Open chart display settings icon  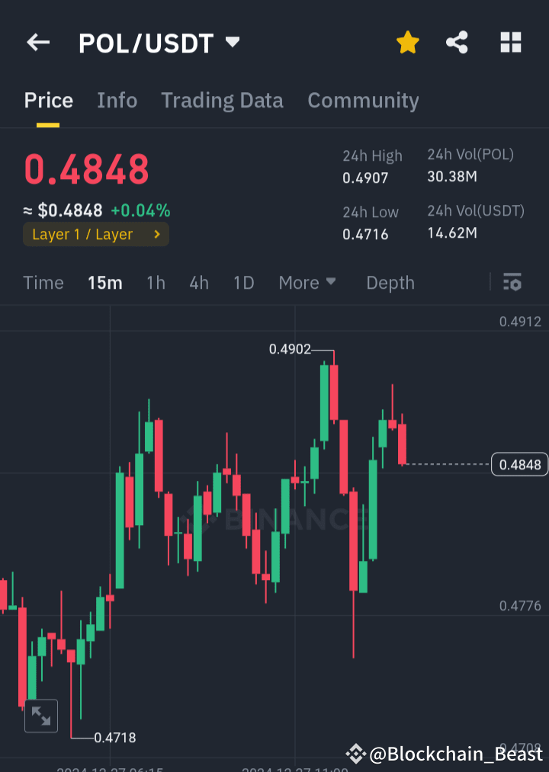512,283
